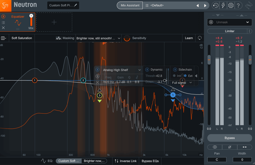Toggle the Sidechain power button
Screen dimensions: 255x165
[x=175, y=70]
